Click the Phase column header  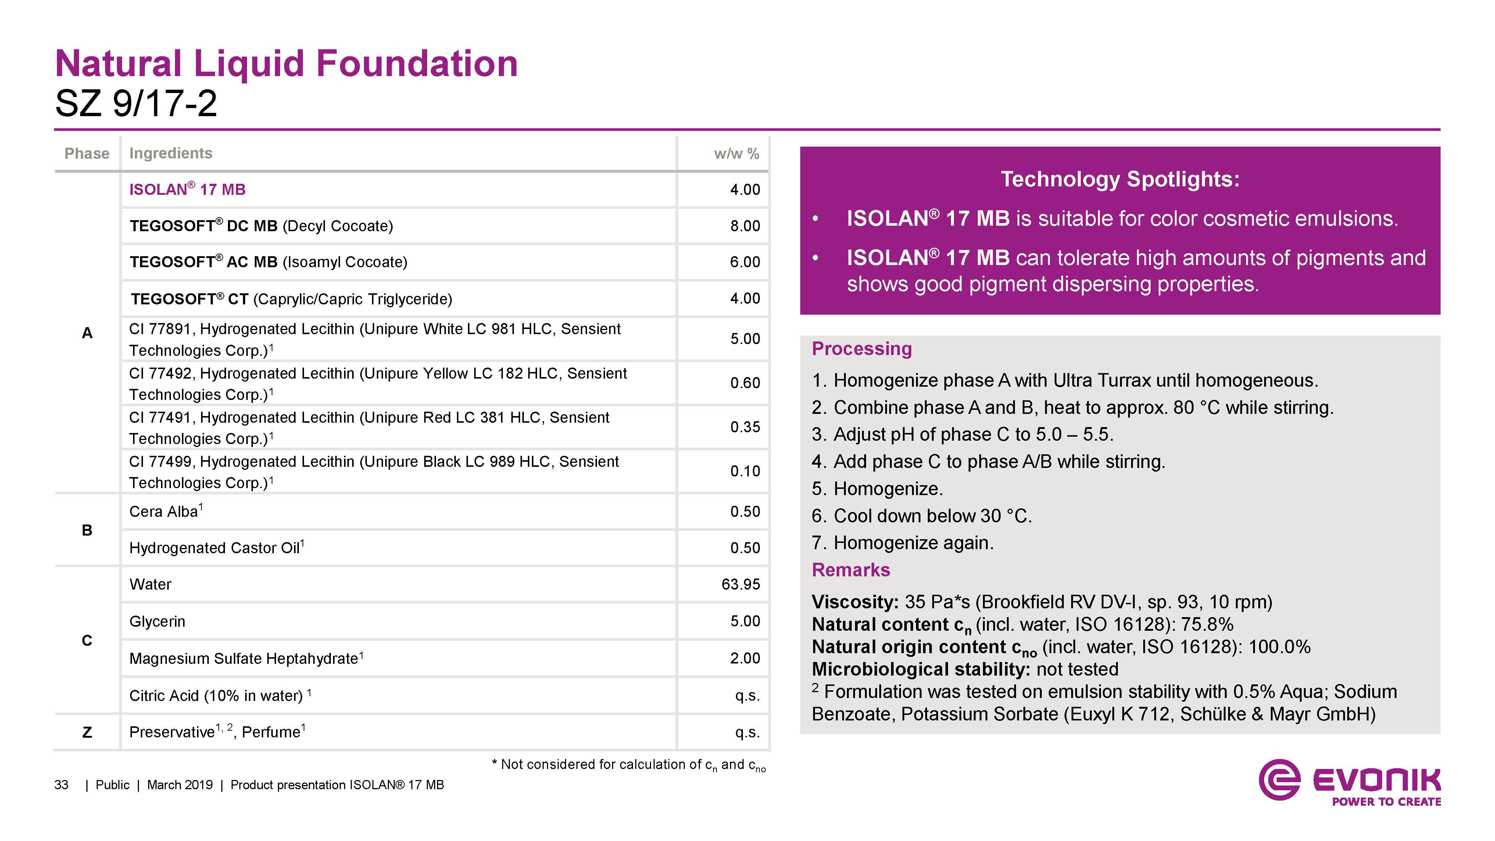[87, 153]
